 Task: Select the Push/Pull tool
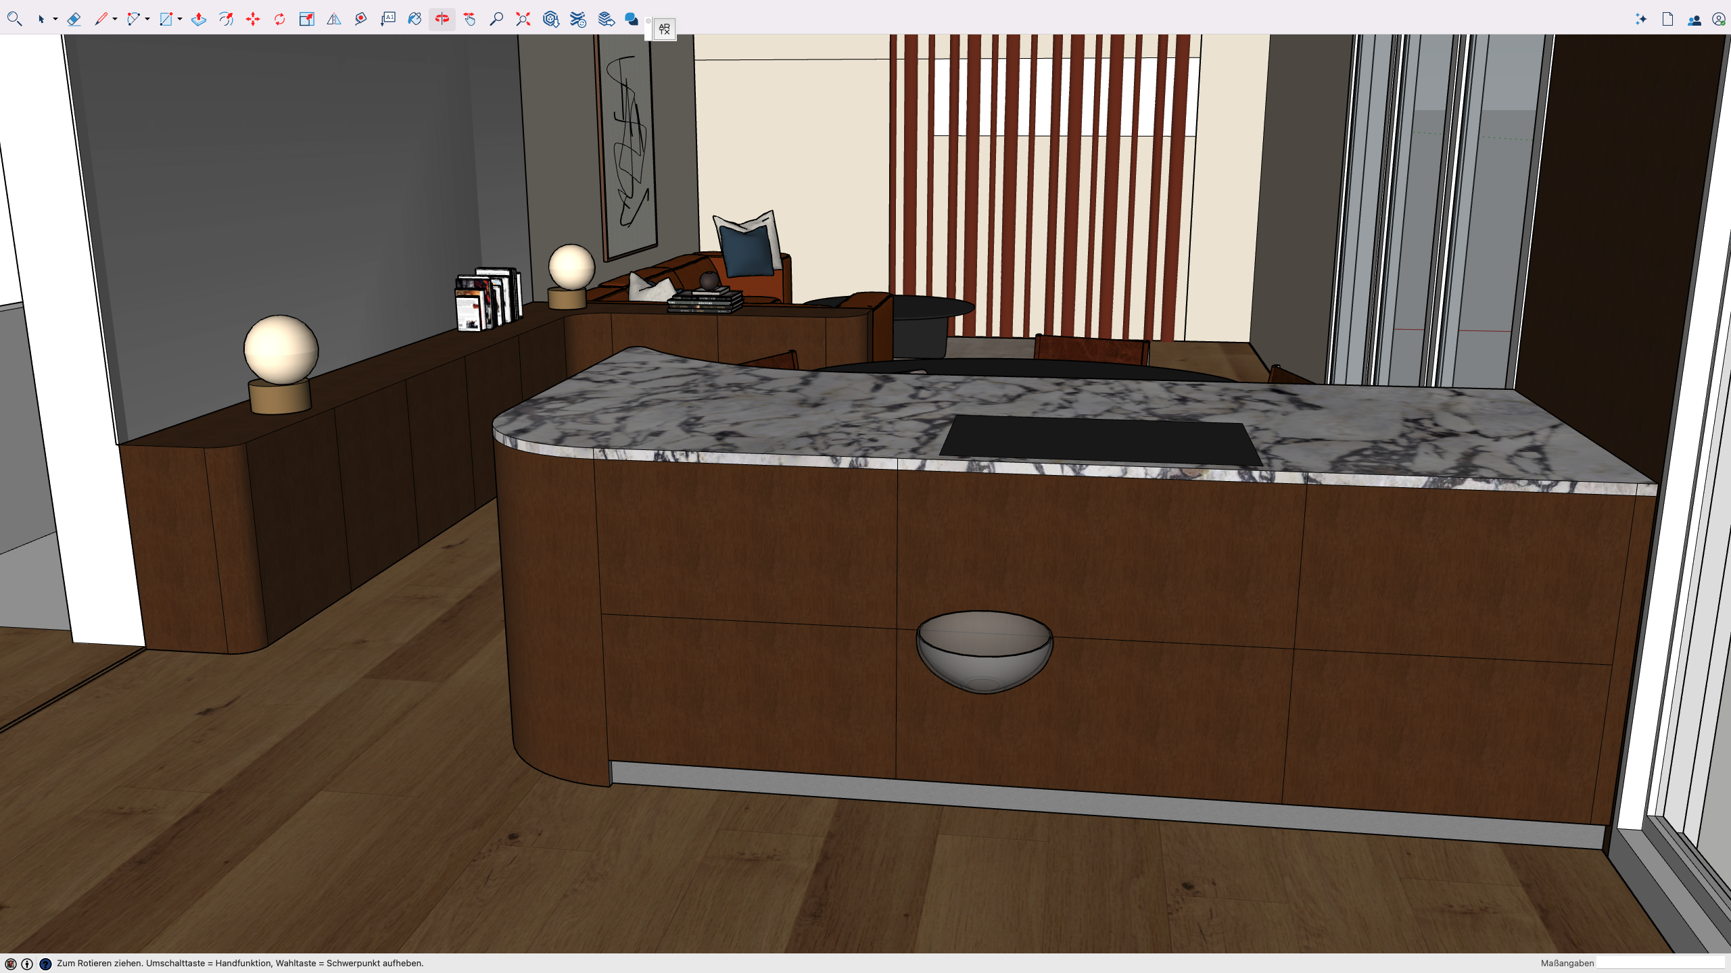pyautogui.click(x=199, y=19)
